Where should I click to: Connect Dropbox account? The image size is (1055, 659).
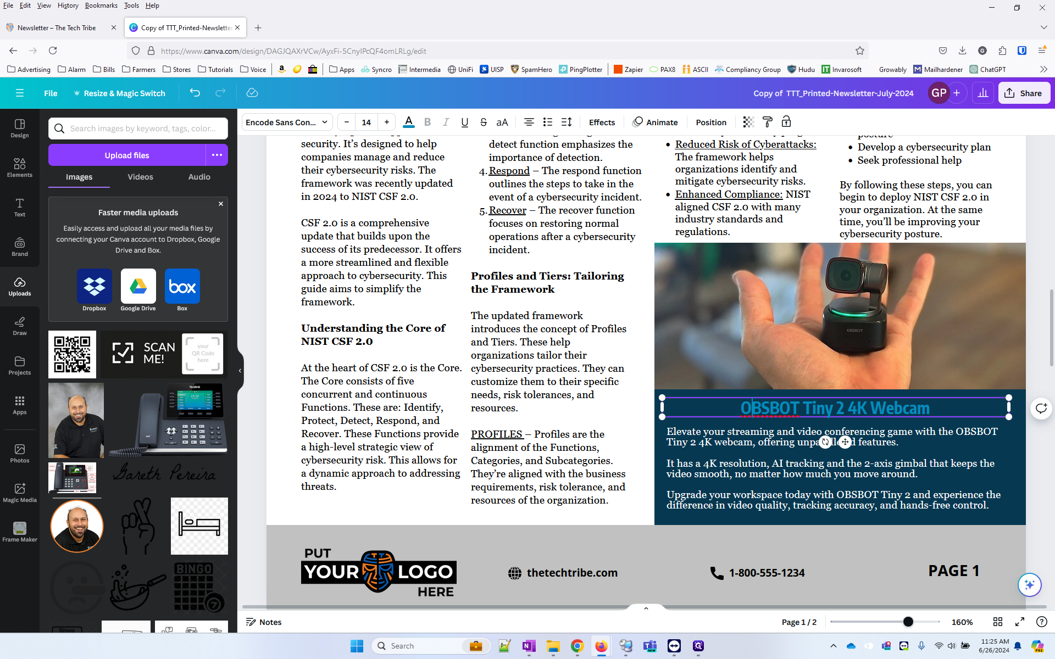(x=94, y=290)
